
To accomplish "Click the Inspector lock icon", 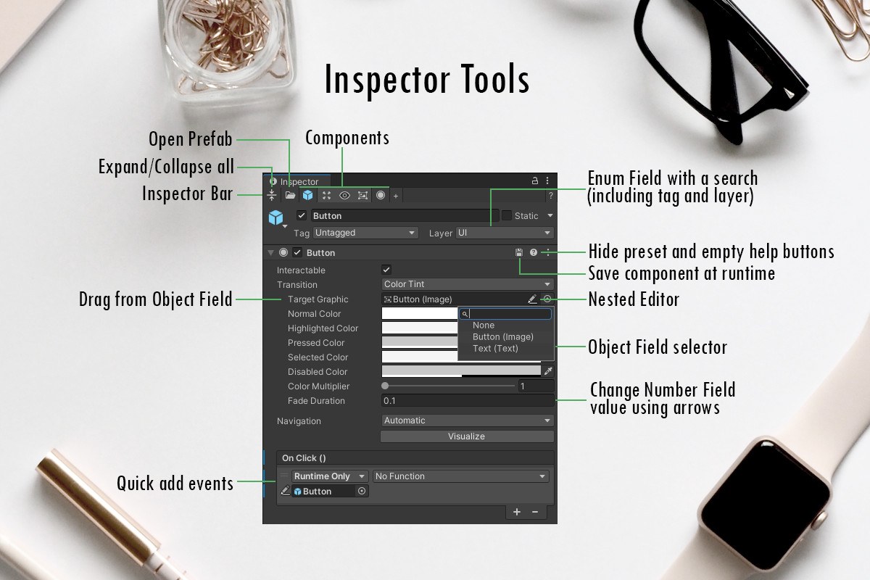I will click(535, 181).
